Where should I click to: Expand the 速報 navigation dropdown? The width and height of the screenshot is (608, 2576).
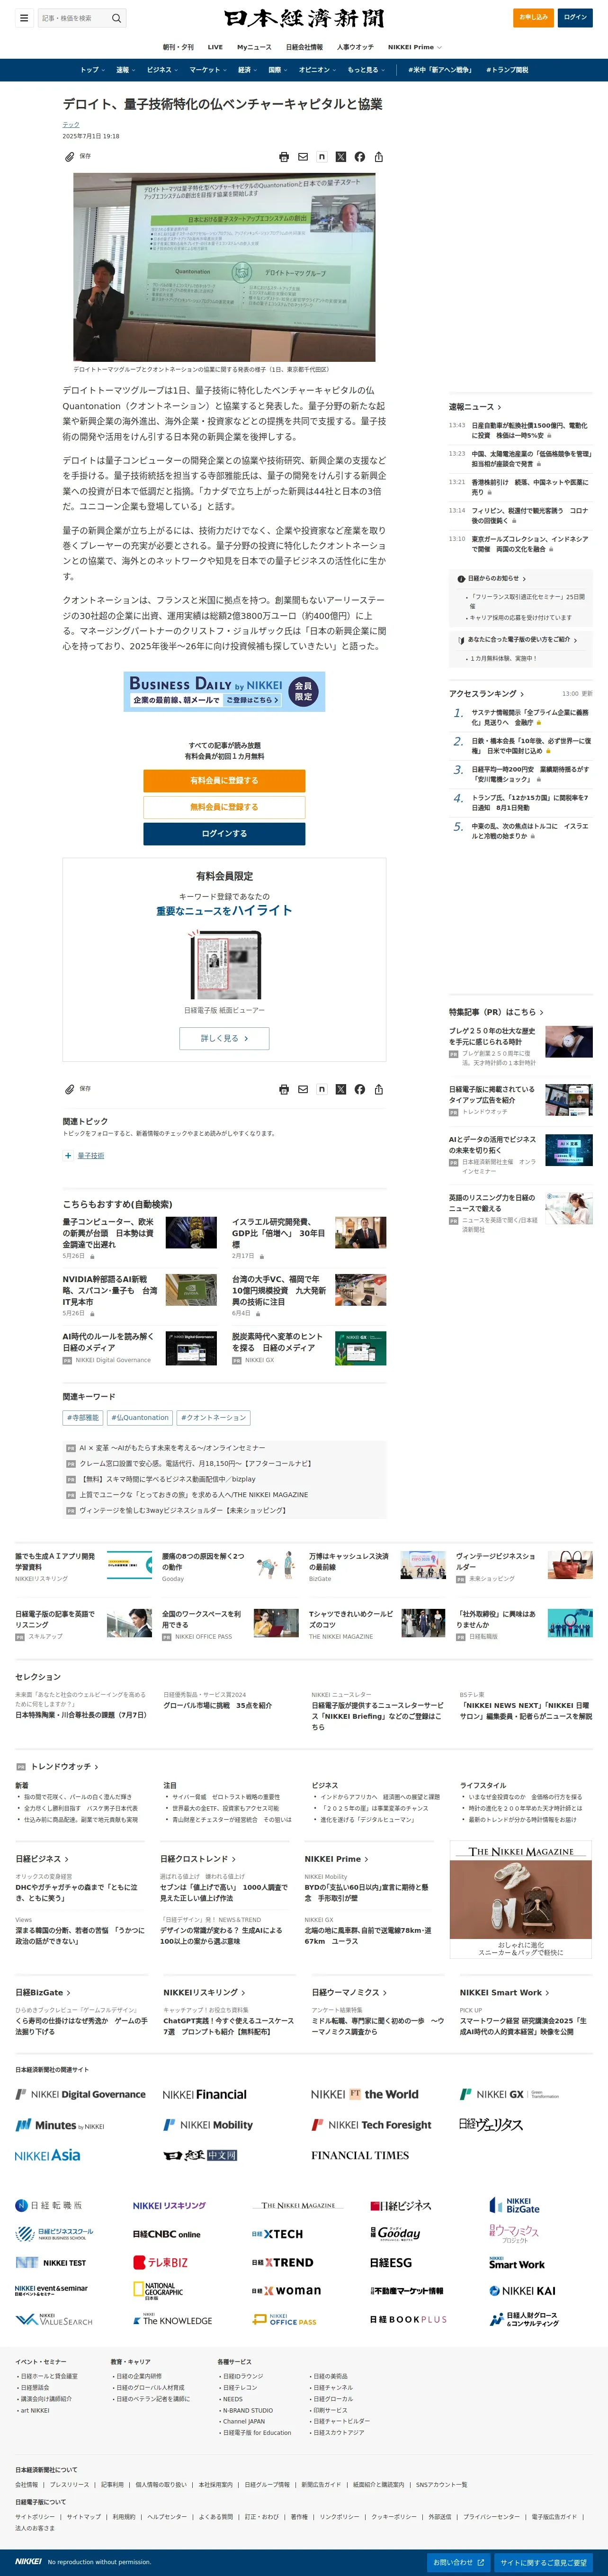pyautogui.click(x=125, y=70)
